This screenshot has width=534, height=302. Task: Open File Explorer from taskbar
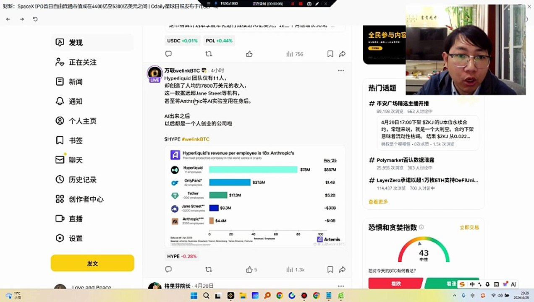click(243, 296)
